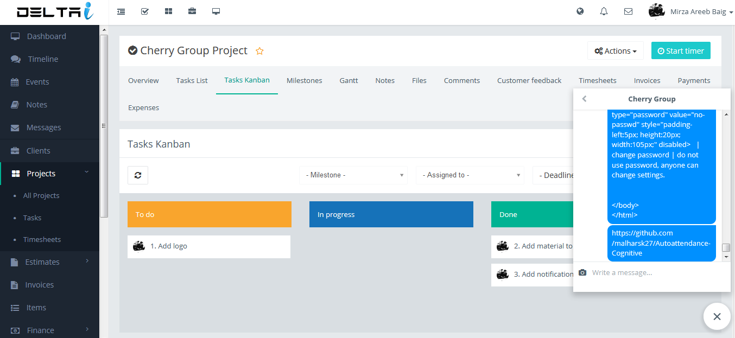The height and width of the screenshot is (338, 735).
Task: Open the Gantt tab
Action: click(x=349, y=80)
